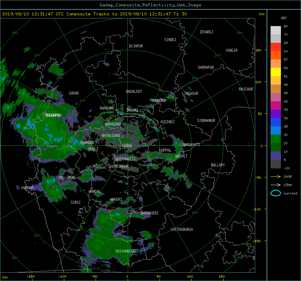Click the -100 tick on bottom axis
Screen dimensions: 301x281
click(x=62, y=277)
